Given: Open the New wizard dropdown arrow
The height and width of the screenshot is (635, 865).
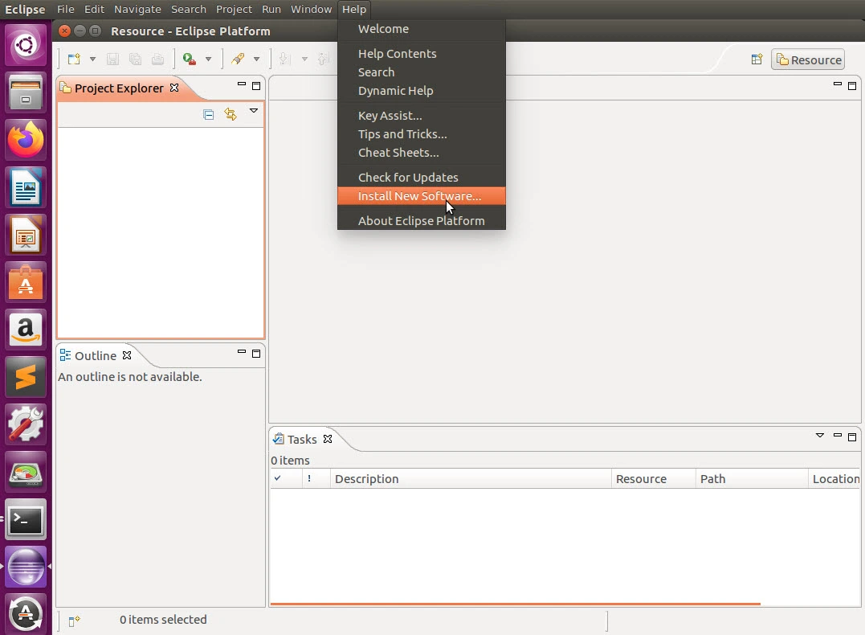Looking at the screenshot, I should coord(92,59).
